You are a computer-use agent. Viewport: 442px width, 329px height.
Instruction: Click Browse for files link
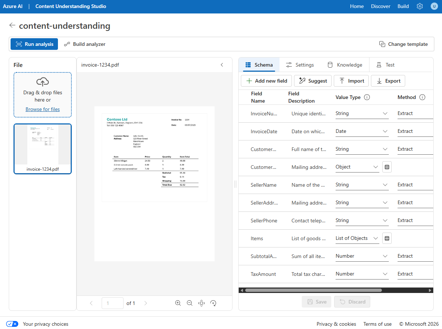(x=42, y=109)
